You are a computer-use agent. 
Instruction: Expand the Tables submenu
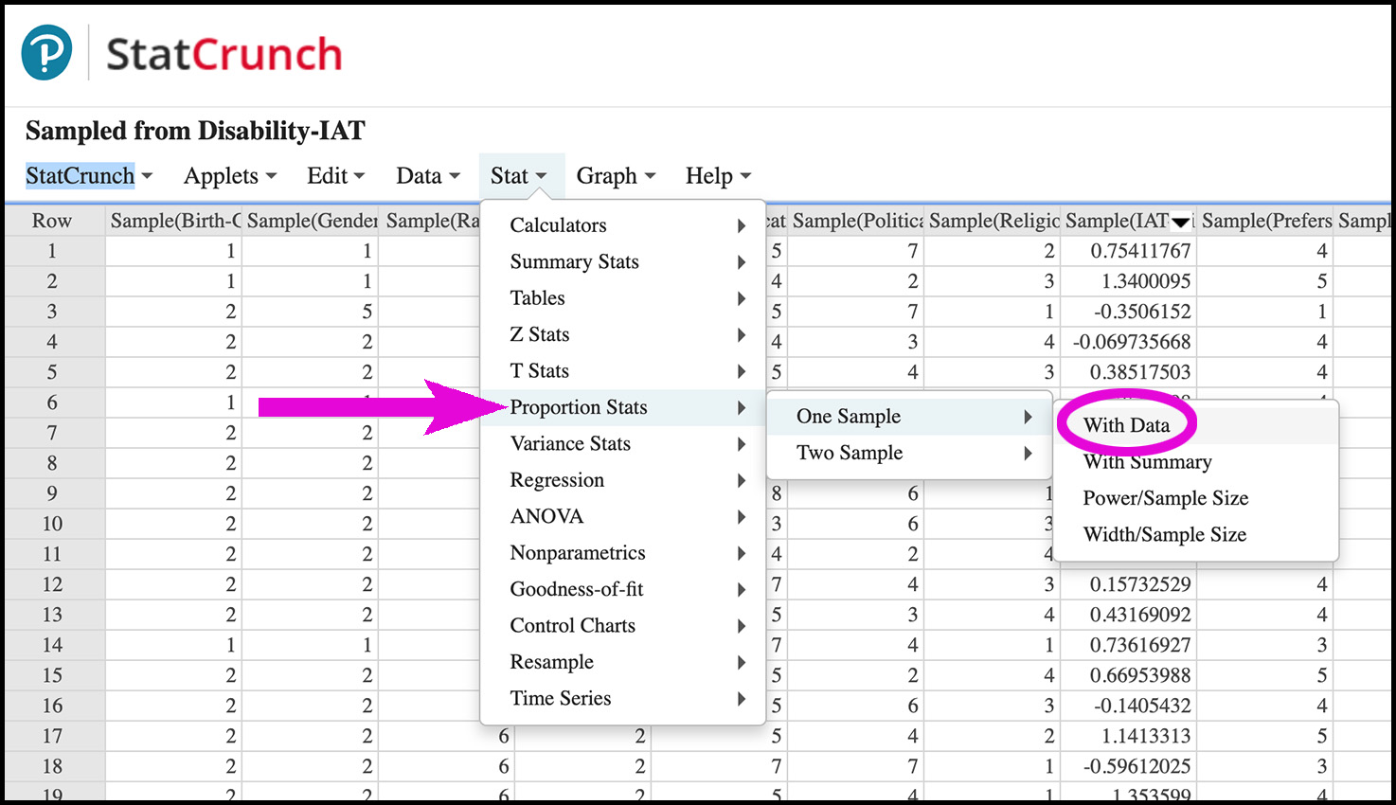click(x=623, y=298)
